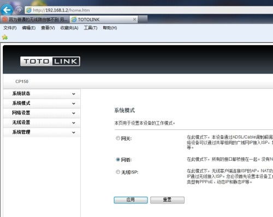Screen dimensions: 273x217
Task: Click the CP150 model label
Action: pyautogui.click(x=22, y=81)
